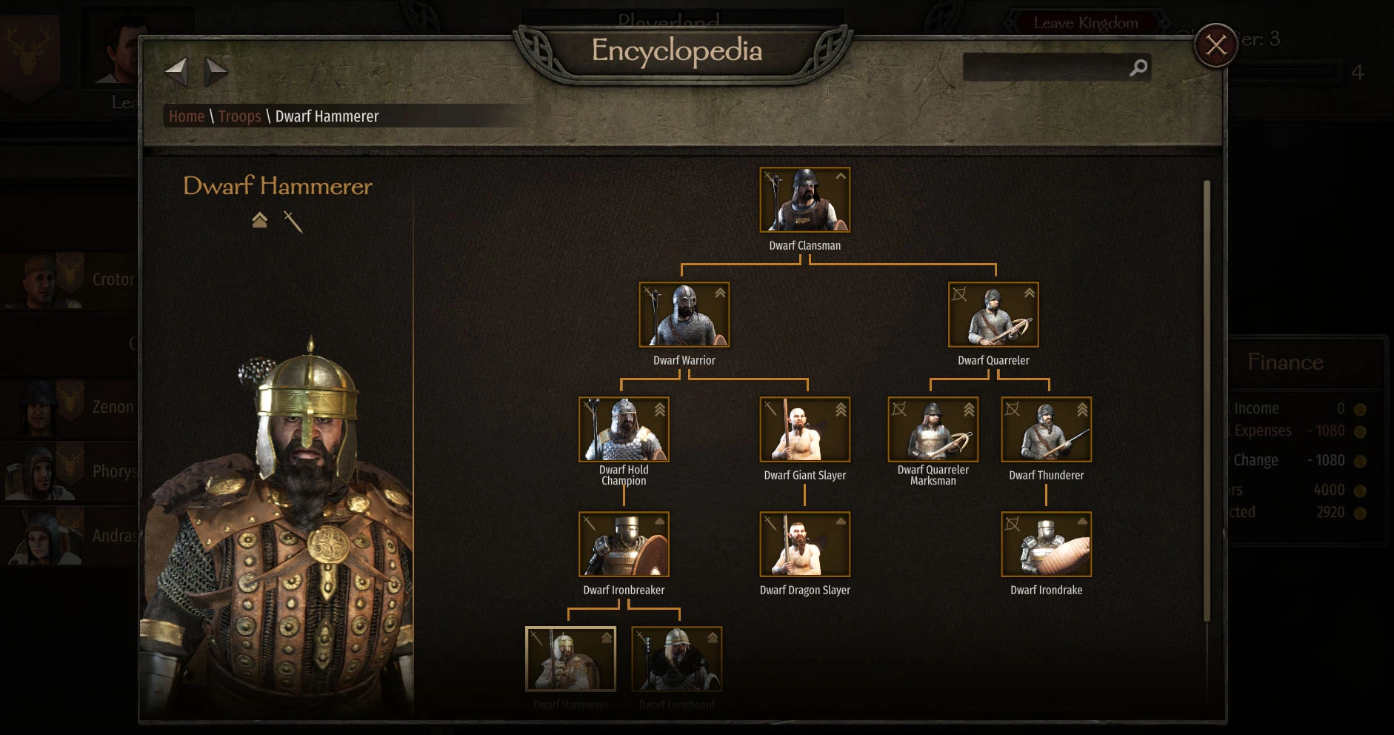This screenshot has width=1394, height=735.
Task: Click the back arrow in Encyclopedia
Action: pos(176,72)
